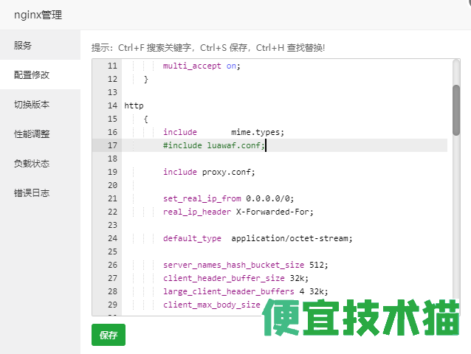Screen dimensions: 471x354
Task: Click 'large_client_header_buffers' directive
Action: coord(229,291)
